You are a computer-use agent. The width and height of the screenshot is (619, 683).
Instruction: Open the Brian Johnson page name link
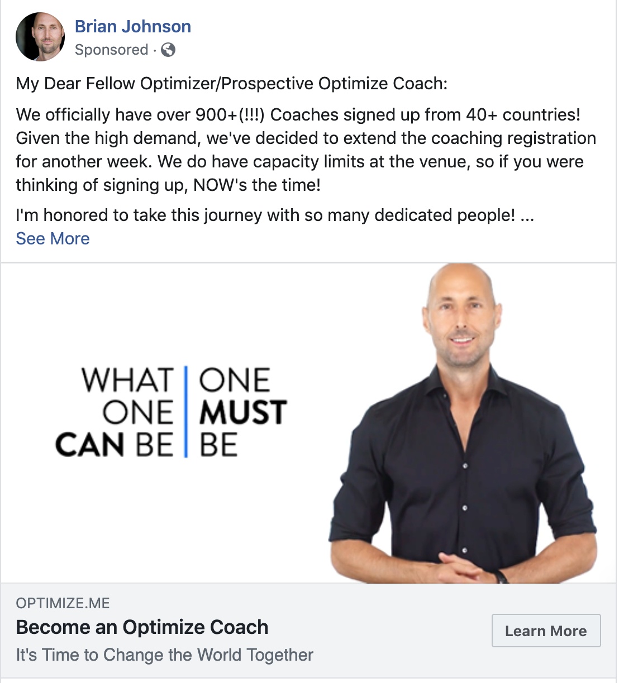tap(133, 26)
